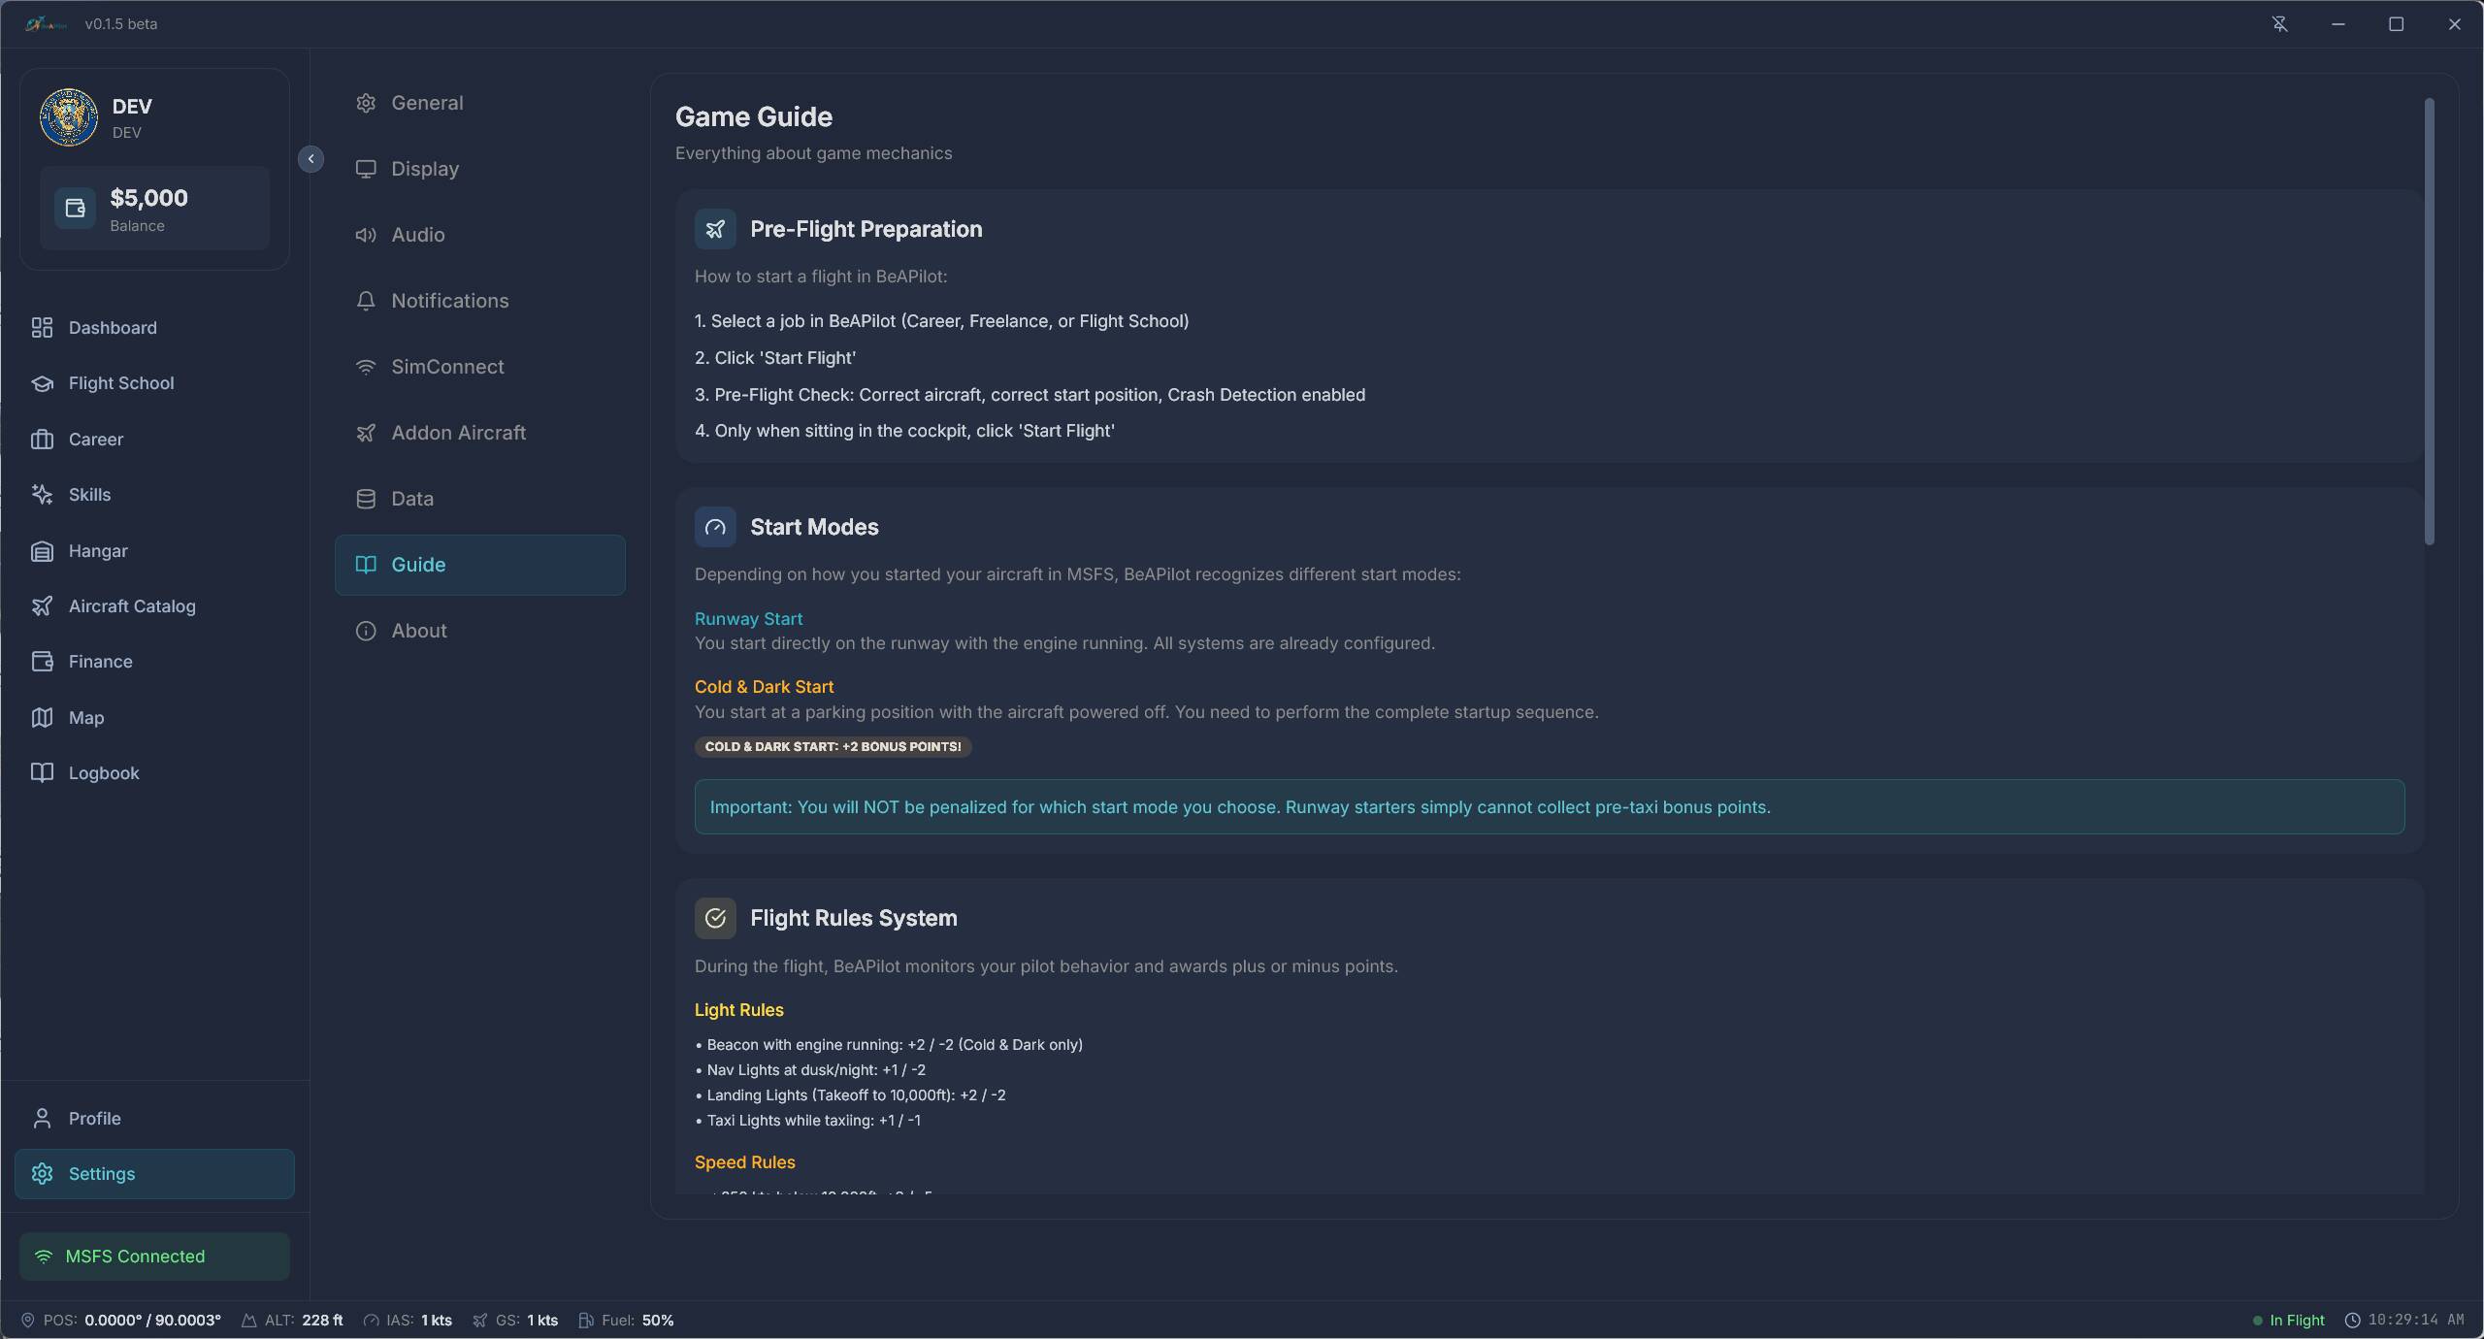2484x1339 pixels.
Task: Click the Skills sparkle icon
Action: (x=42, y=495)
